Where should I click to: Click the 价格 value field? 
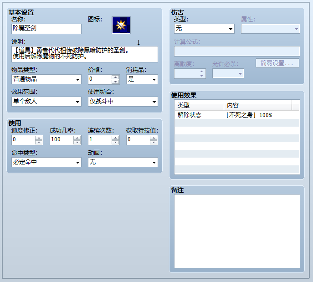(x=100, y=79)
